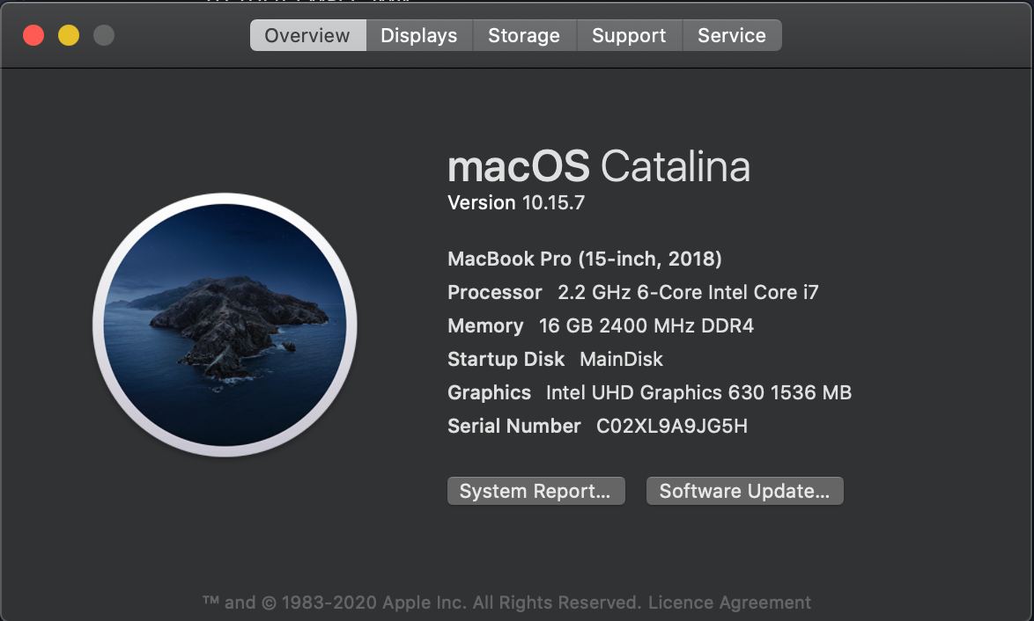Open the Licence Agreement link
Image resolution: width=1034 pixels, height=621 pixels.
[x=729, y=603]
